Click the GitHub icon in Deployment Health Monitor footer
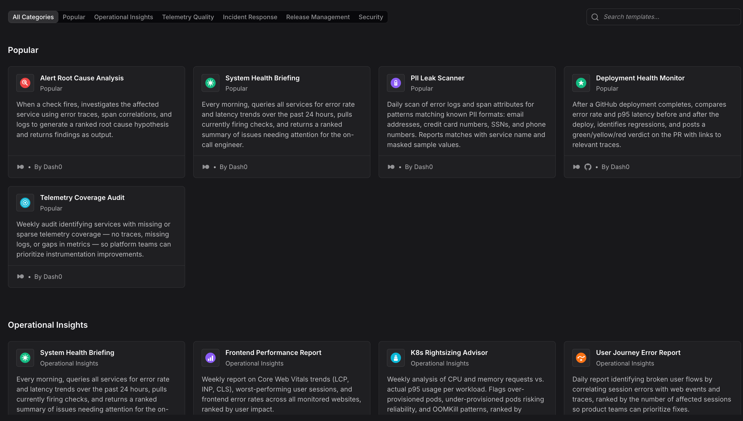This screenshot has width=743, height=421. click(588, 167)
